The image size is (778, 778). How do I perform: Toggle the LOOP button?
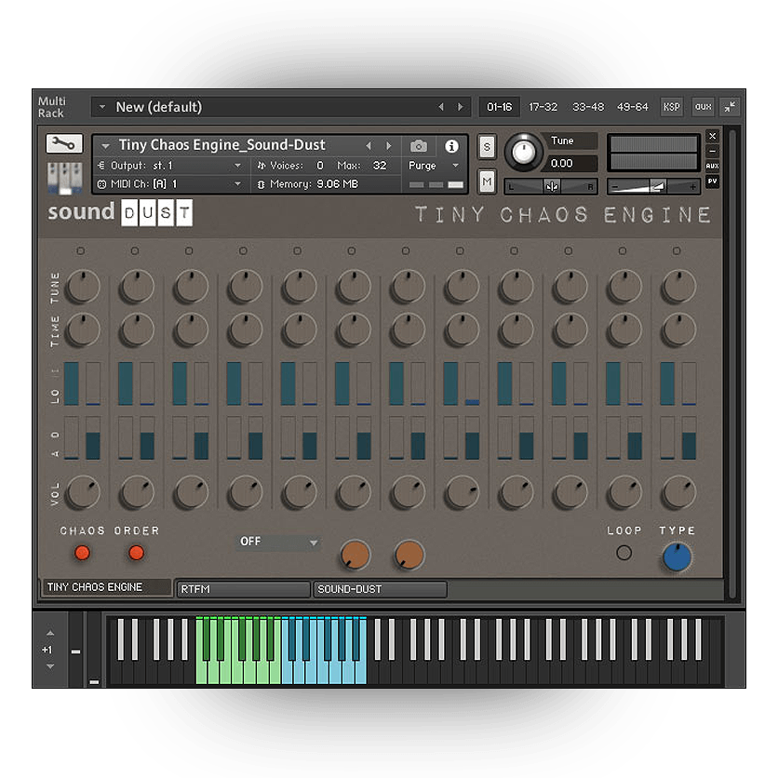[624, 552]
